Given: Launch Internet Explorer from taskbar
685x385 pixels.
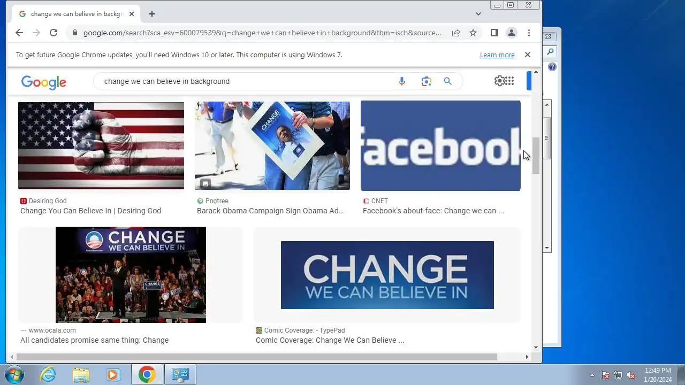Looking at the screenshot, I should 48,374.
